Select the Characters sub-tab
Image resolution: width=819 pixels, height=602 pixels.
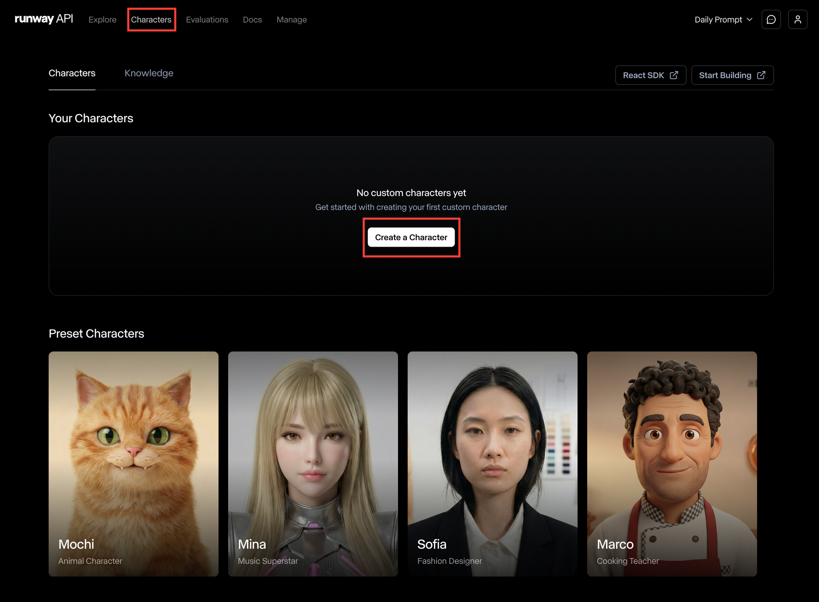click(72, 73)
